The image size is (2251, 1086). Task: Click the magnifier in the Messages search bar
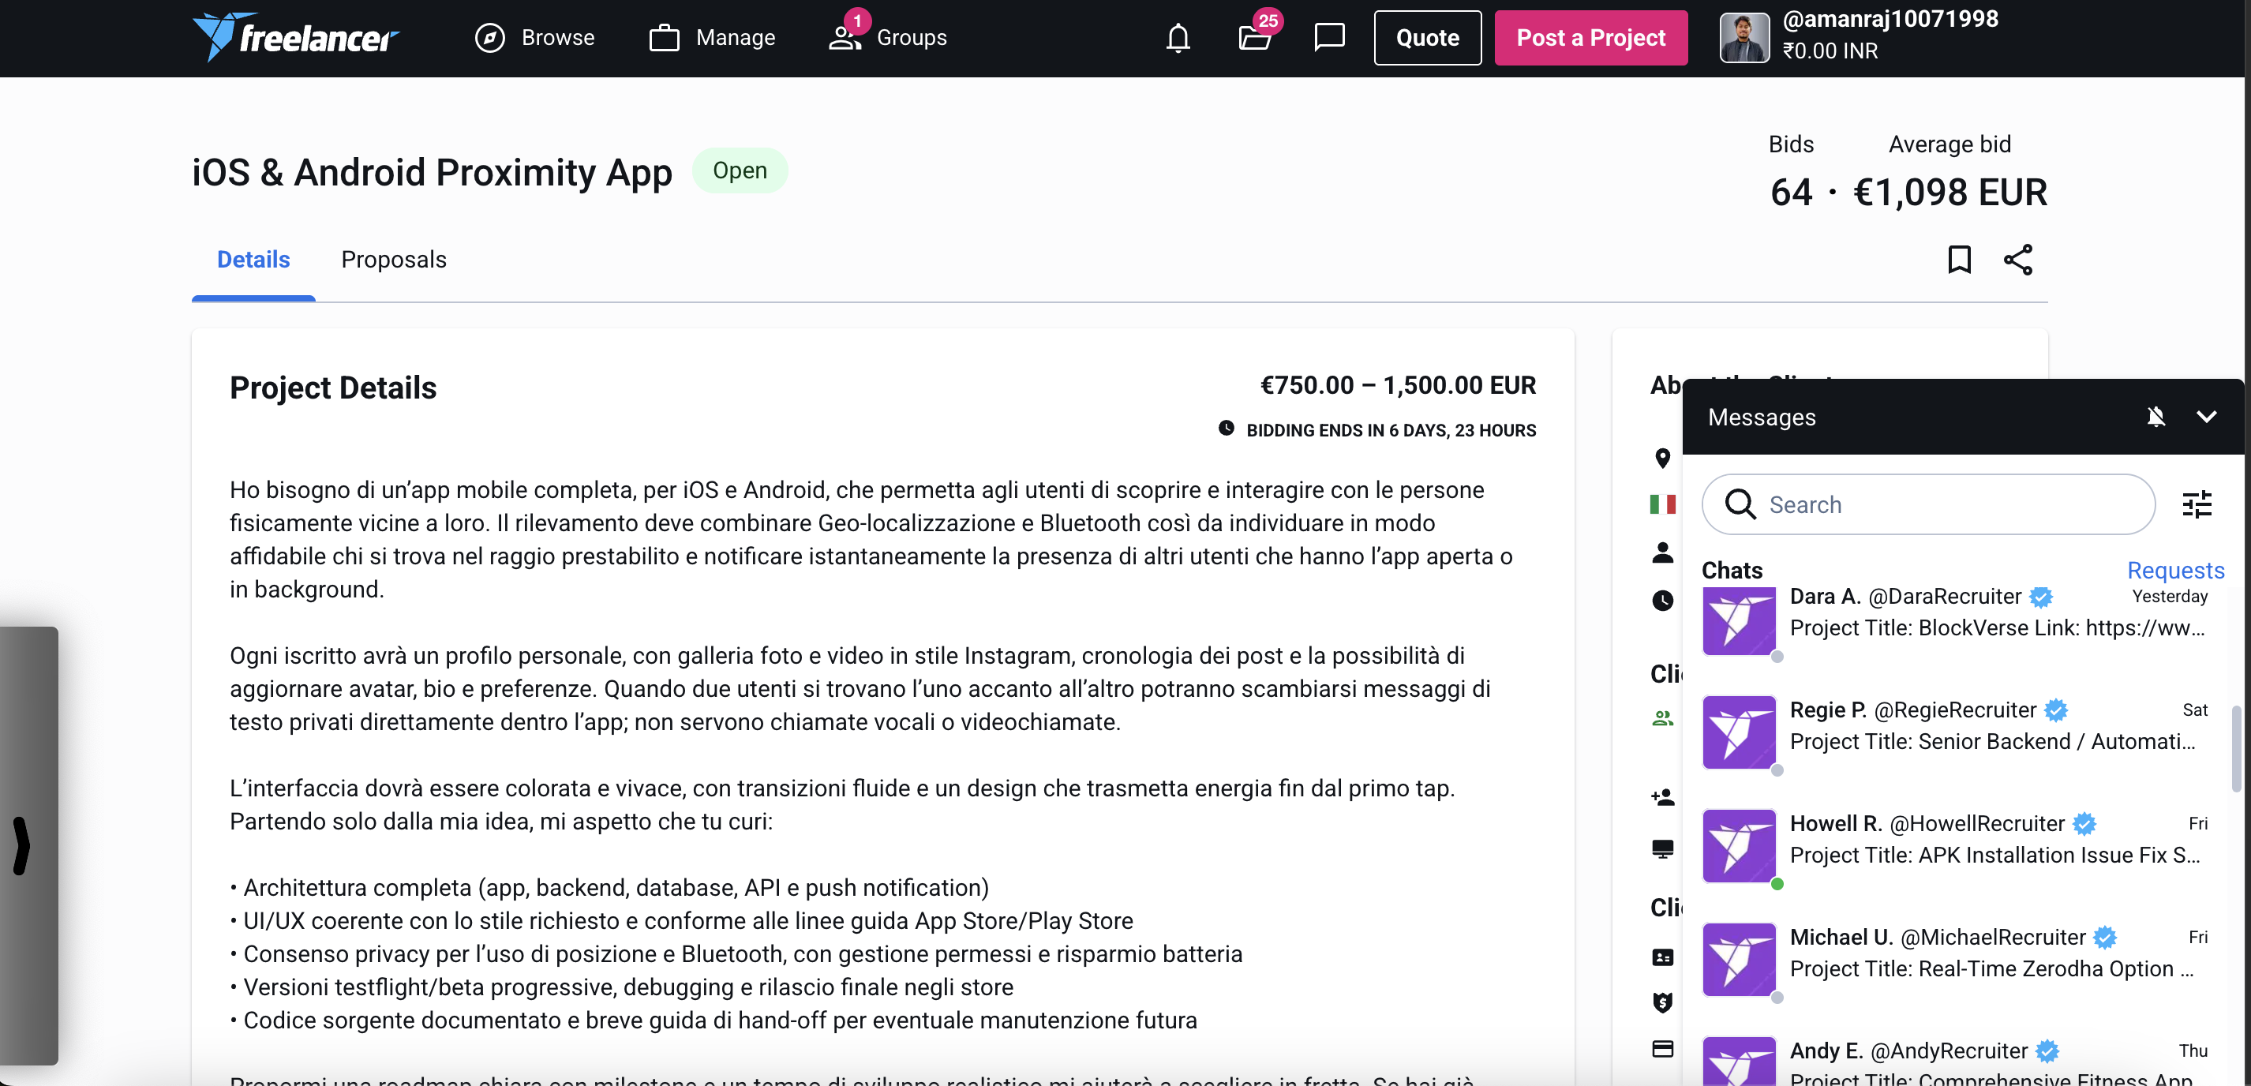pos(1740,504)
